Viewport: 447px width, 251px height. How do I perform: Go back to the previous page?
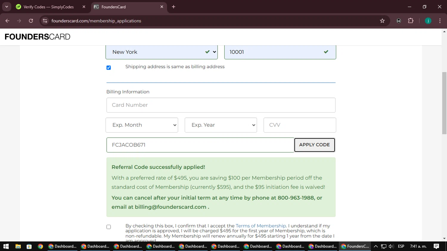pos(7,21)
